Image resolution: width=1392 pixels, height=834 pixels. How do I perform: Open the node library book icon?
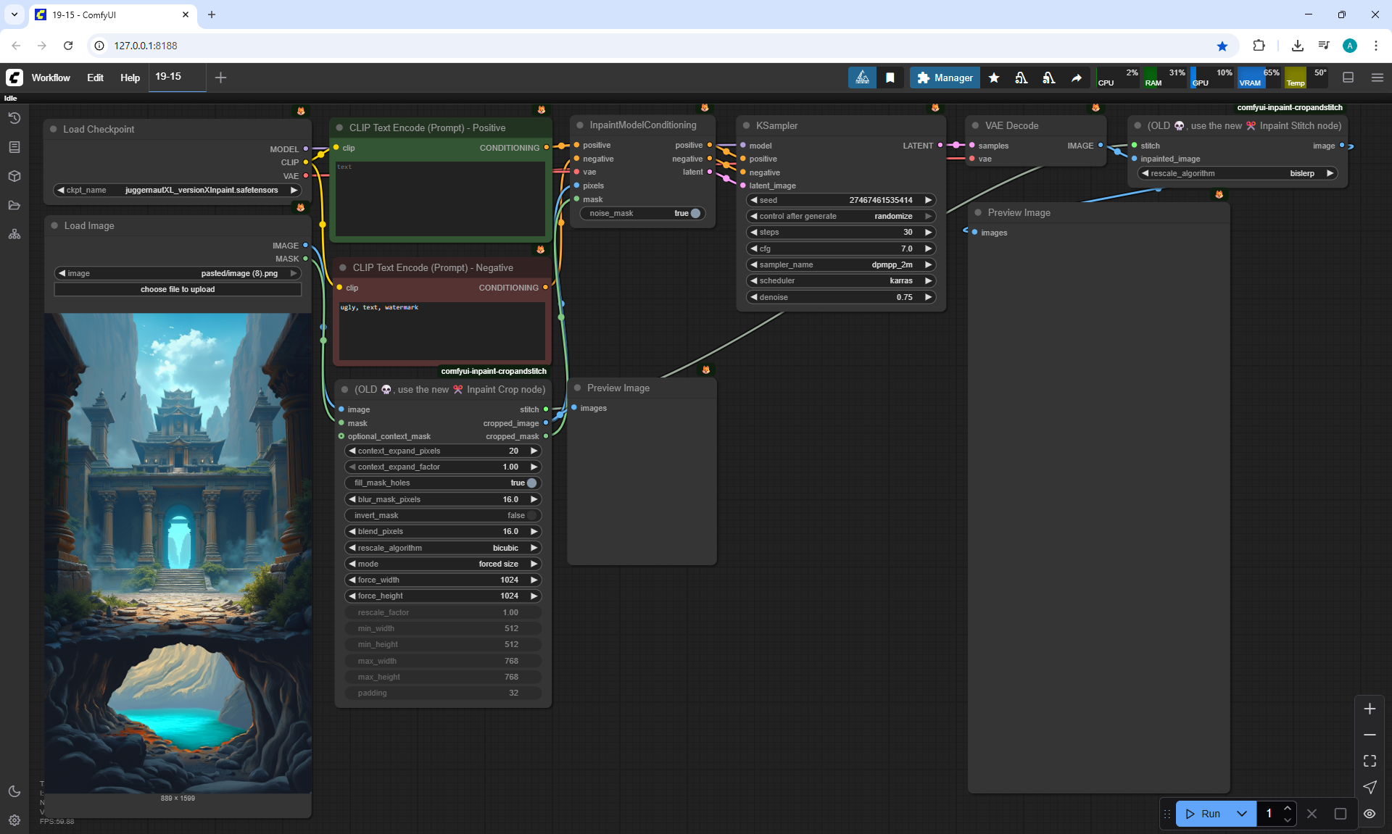tap(14, 147)
